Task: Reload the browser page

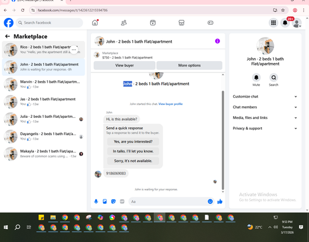Action: click(23, 10)
